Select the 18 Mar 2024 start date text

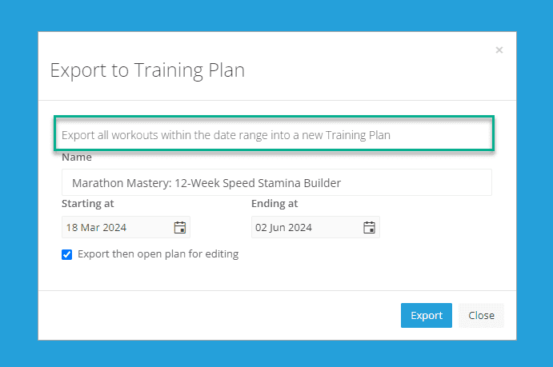coord(96,228)
